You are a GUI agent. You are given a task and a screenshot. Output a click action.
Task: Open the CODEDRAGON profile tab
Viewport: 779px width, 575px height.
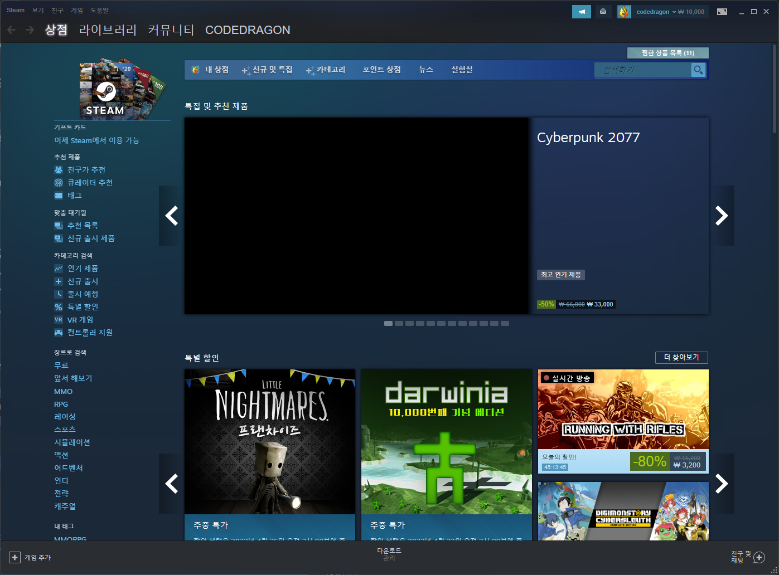248,30
